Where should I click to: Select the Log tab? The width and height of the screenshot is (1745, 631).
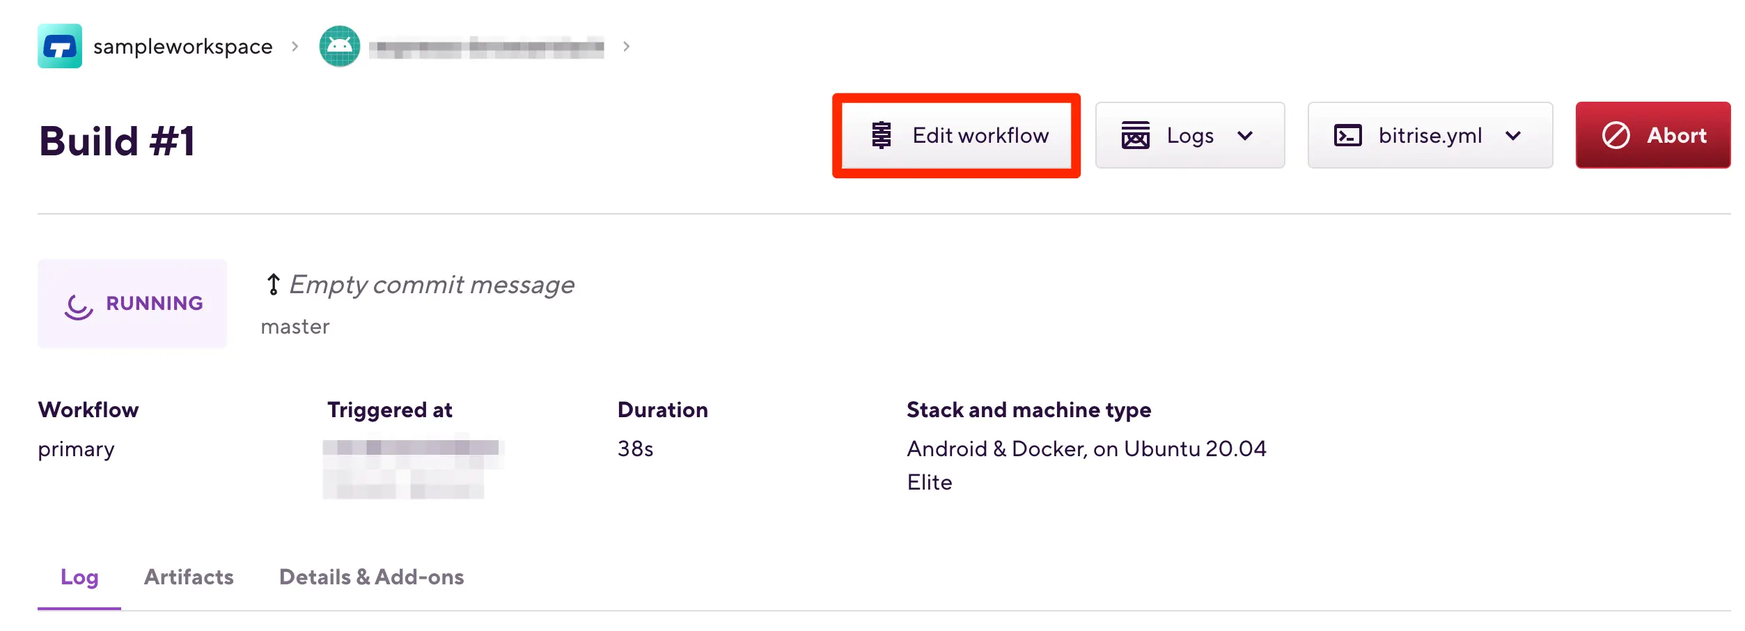tap(79, 577)
